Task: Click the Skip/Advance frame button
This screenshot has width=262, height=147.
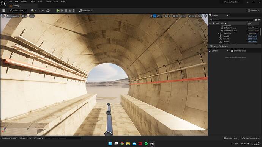Action: pos(62,11)
